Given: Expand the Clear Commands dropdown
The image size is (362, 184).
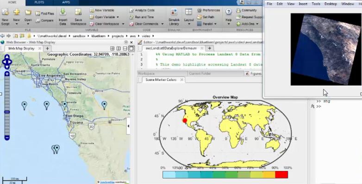Looking at the screenshot, I should click(162, 24).
